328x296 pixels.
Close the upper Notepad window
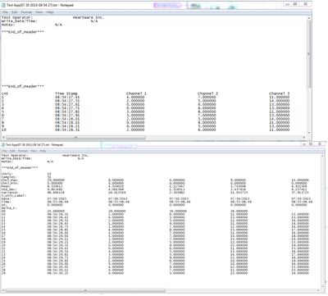click(305, 4)
